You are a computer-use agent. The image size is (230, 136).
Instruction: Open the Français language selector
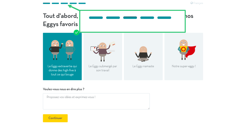pyautogui.click(x=197, y=3)
